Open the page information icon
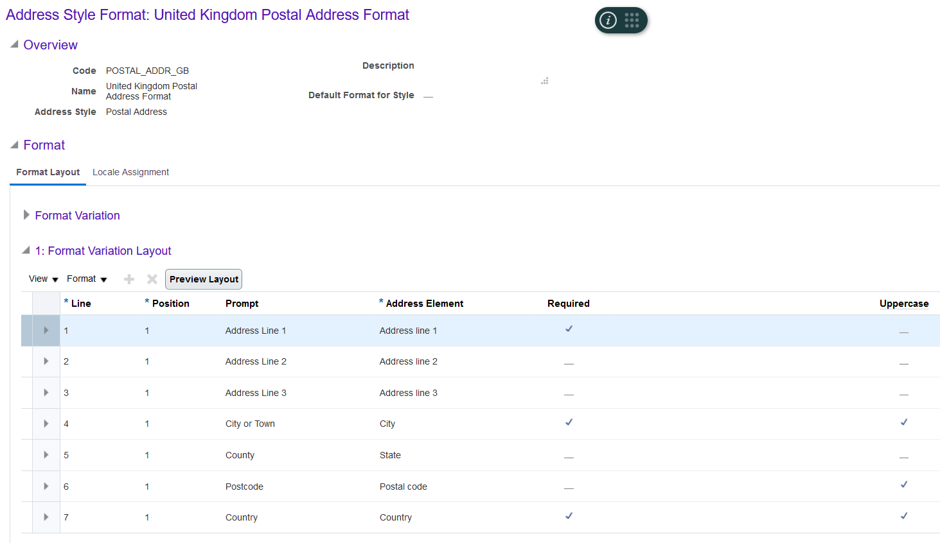 coord(608,20)
